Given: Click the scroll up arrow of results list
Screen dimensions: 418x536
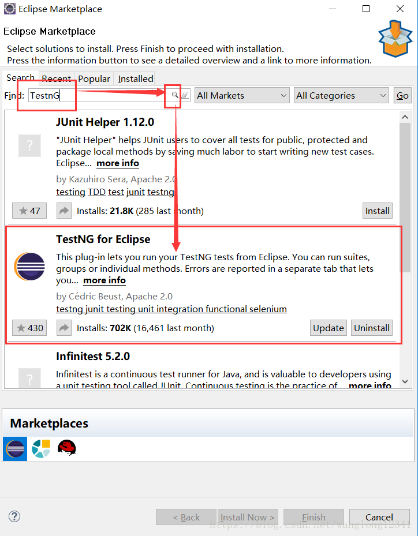Looking at the screenshot, I should (x=405, y=117).
